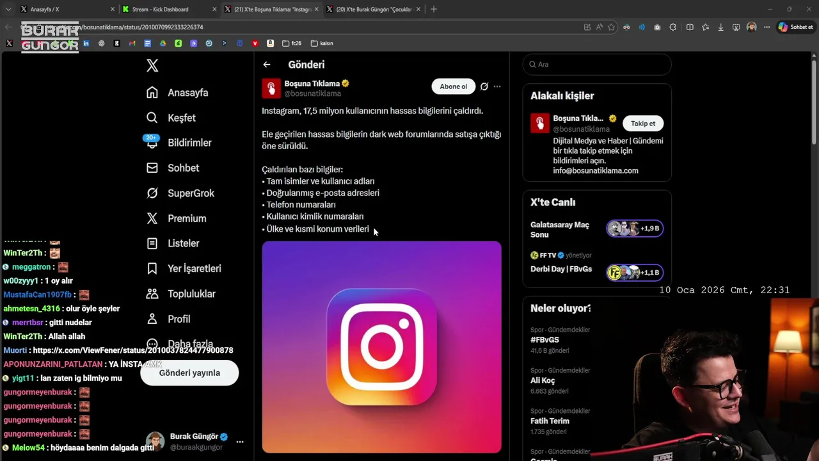Open SuperGrok from the sidebar

(x=180, y=193)
